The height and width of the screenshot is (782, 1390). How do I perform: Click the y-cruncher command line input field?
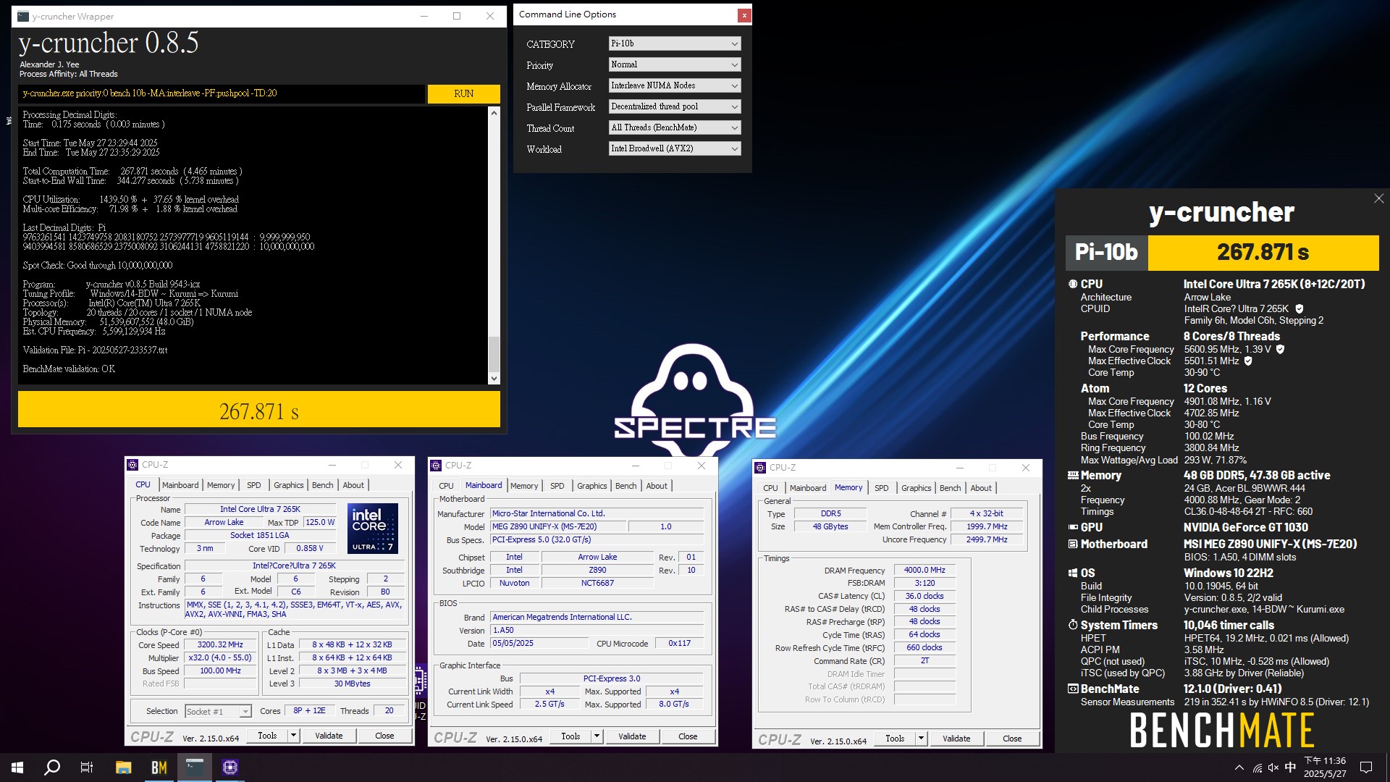222,93
